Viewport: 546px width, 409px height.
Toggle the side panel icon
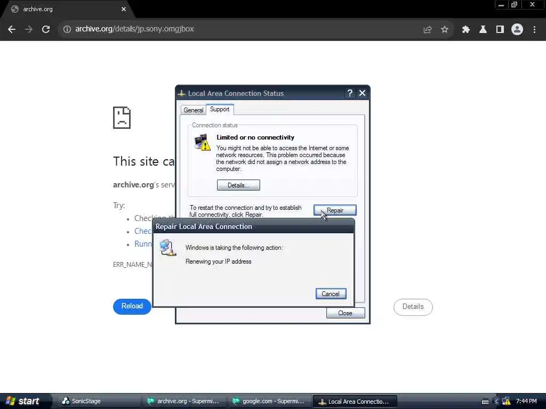[x=500, y=30]
